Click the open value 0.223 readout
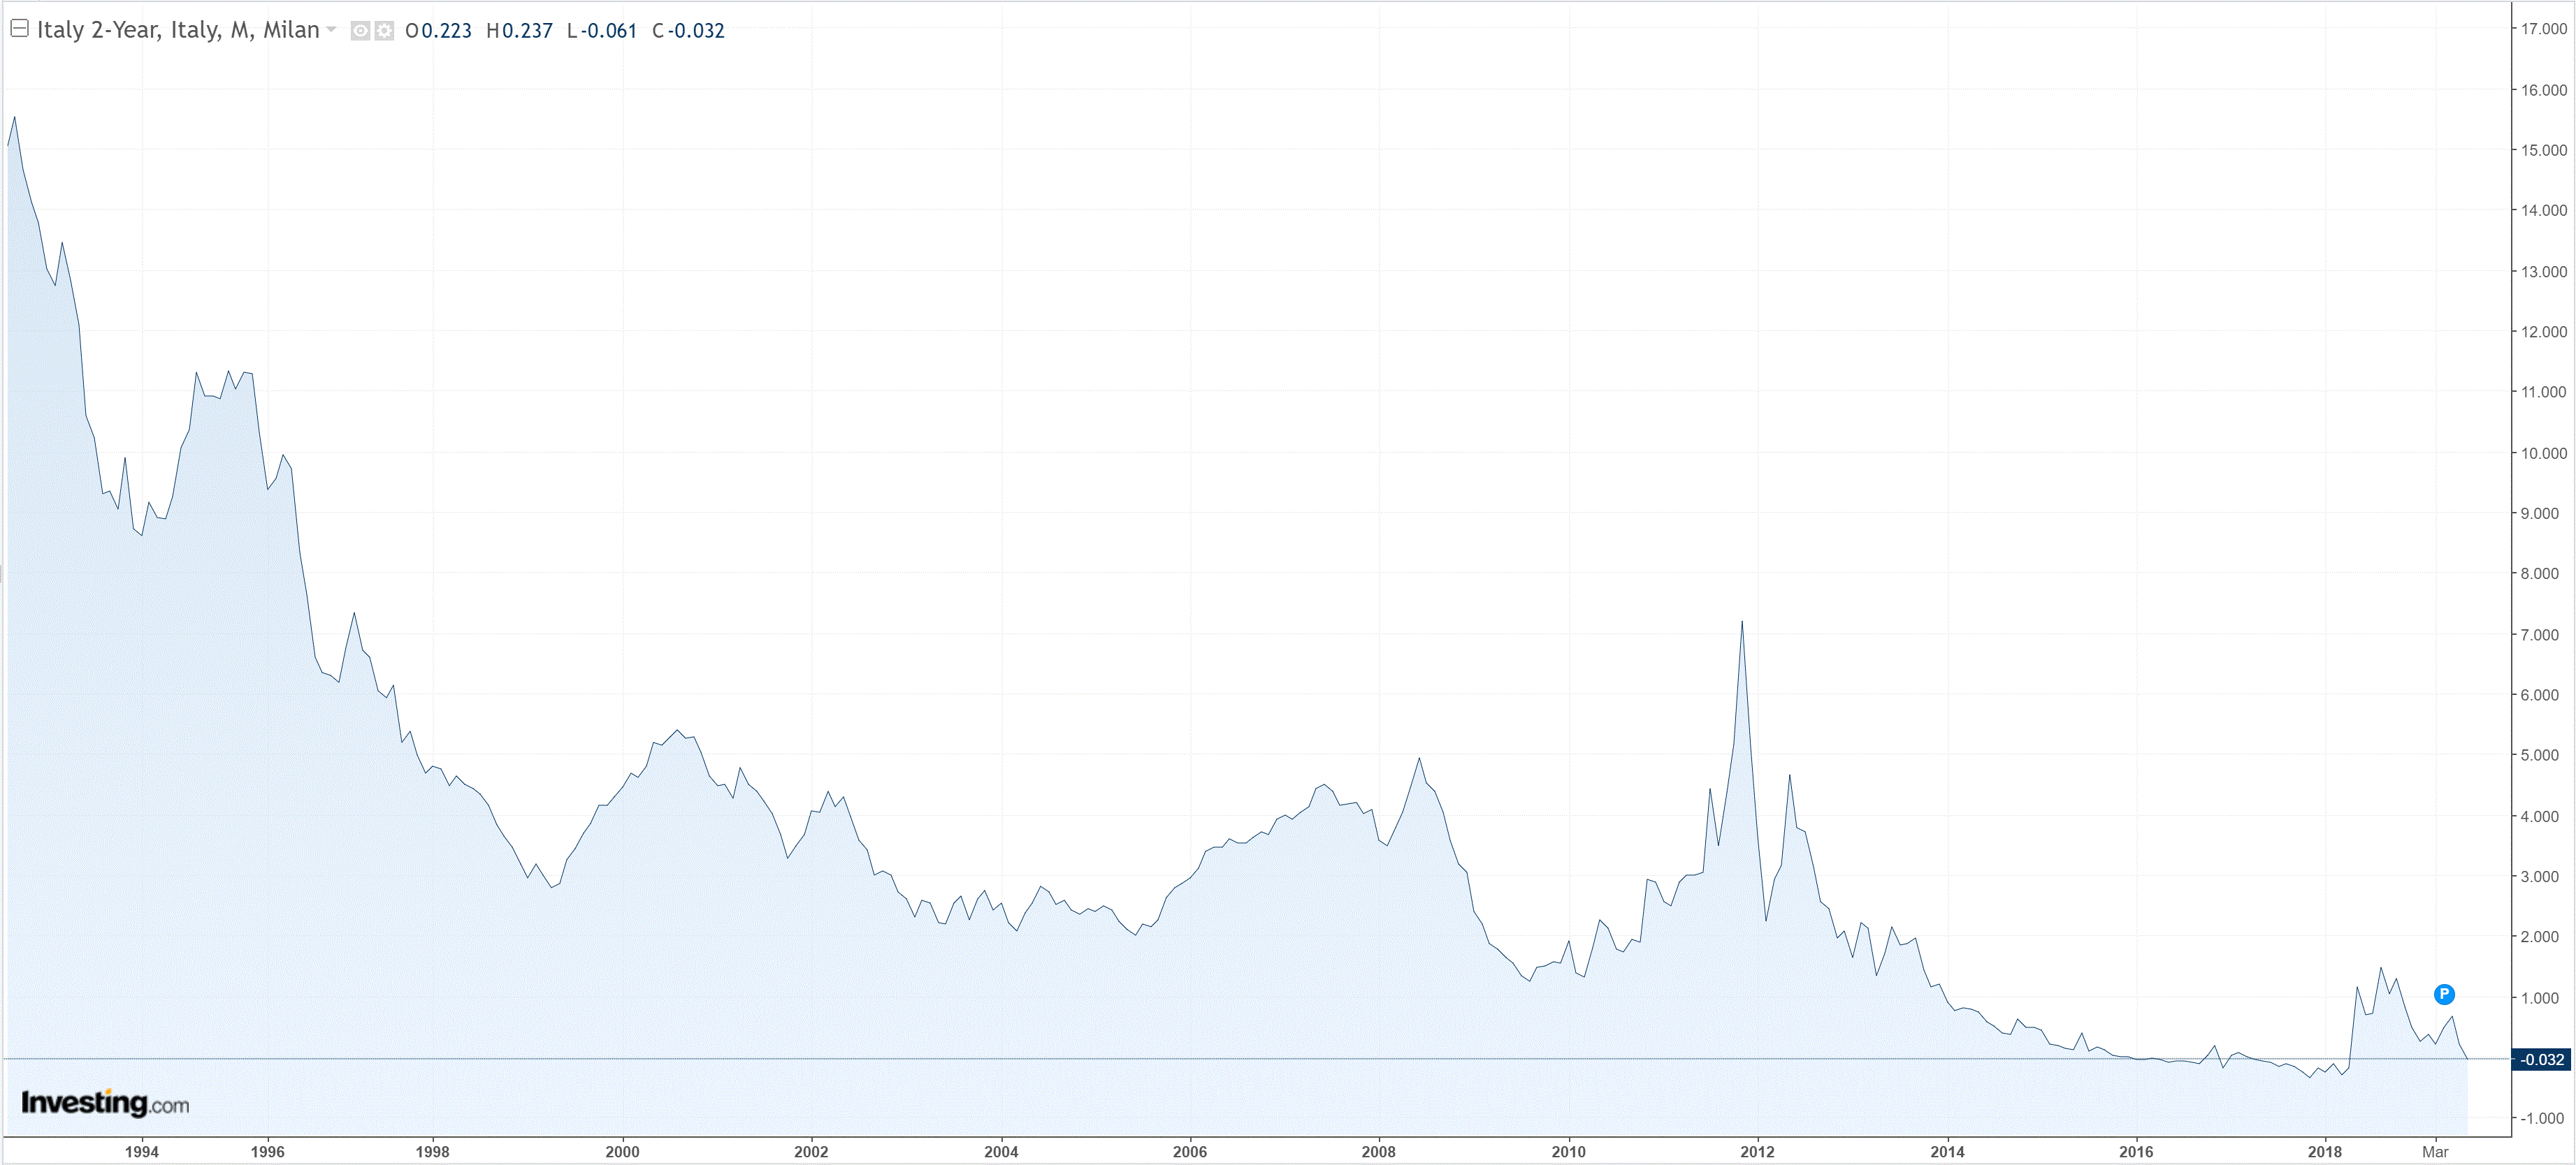The width and height of the screenshot is (2576, 1165). (x=446, y=31)
